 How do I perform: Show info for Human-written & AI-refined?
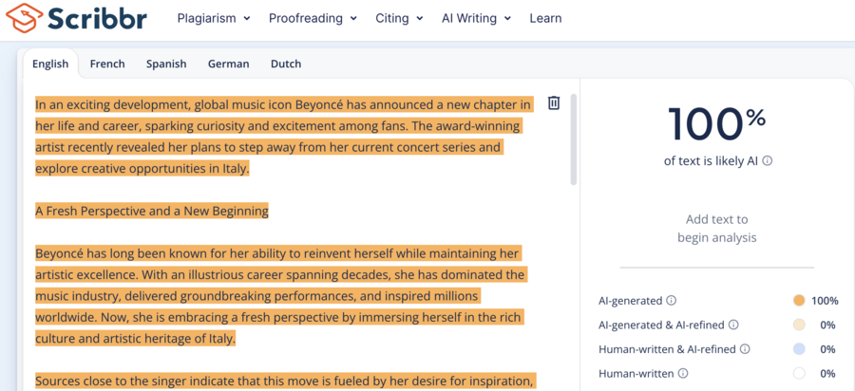(745, 349)
